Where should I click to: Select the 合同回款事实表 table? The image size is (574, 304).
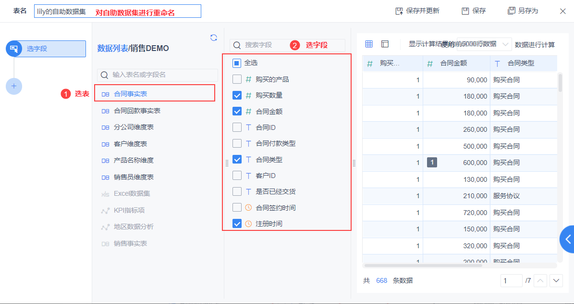coord(137,111)
